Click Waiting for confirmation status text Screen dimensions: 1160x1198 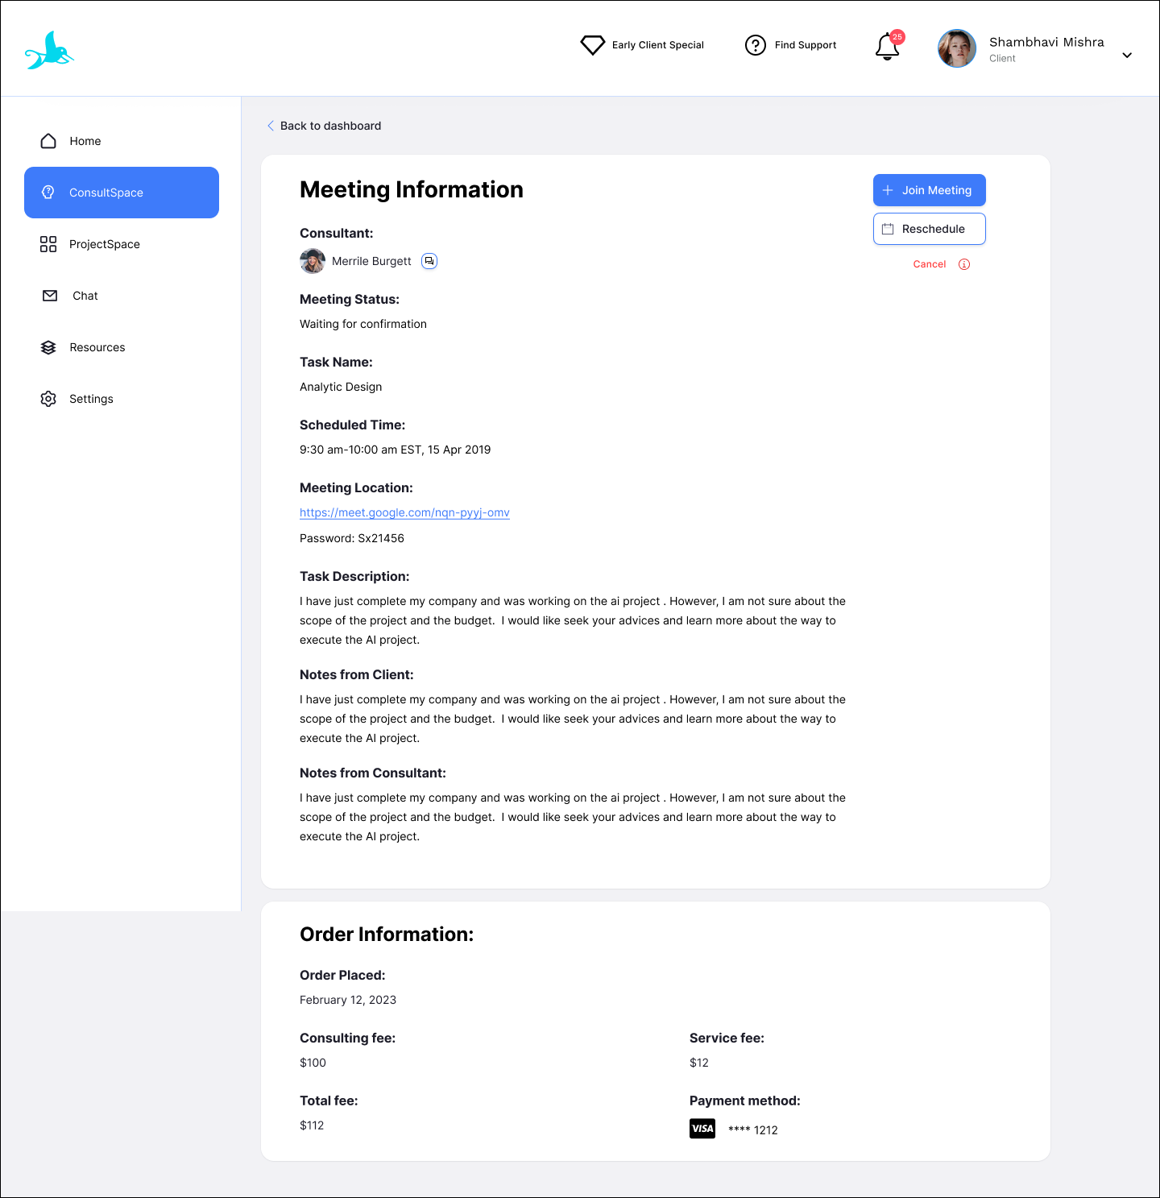pos(363,324)
